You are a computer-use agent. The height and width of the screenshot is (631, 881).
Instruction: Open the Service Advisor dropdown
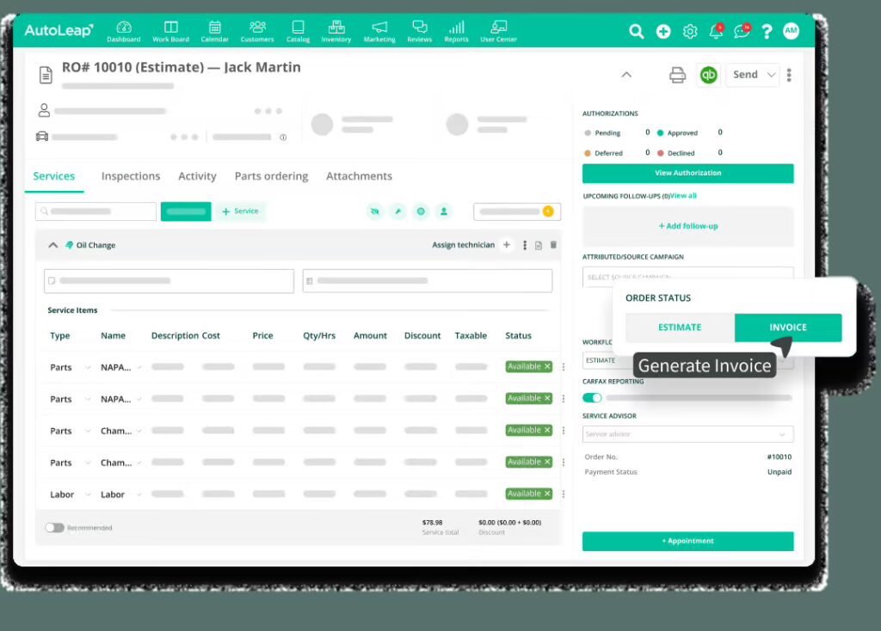pos(687,434)
